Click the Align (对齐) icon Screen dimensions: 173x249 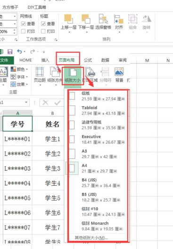[x=119, y=19]
